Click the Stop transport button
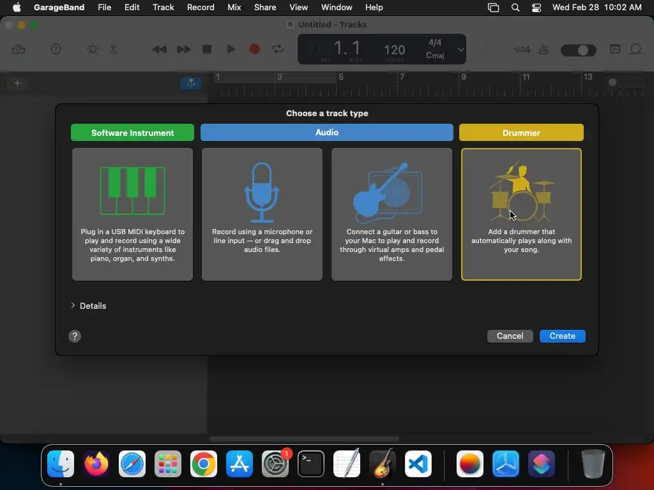Screen dimensions: 654x490 click(207, 50)
